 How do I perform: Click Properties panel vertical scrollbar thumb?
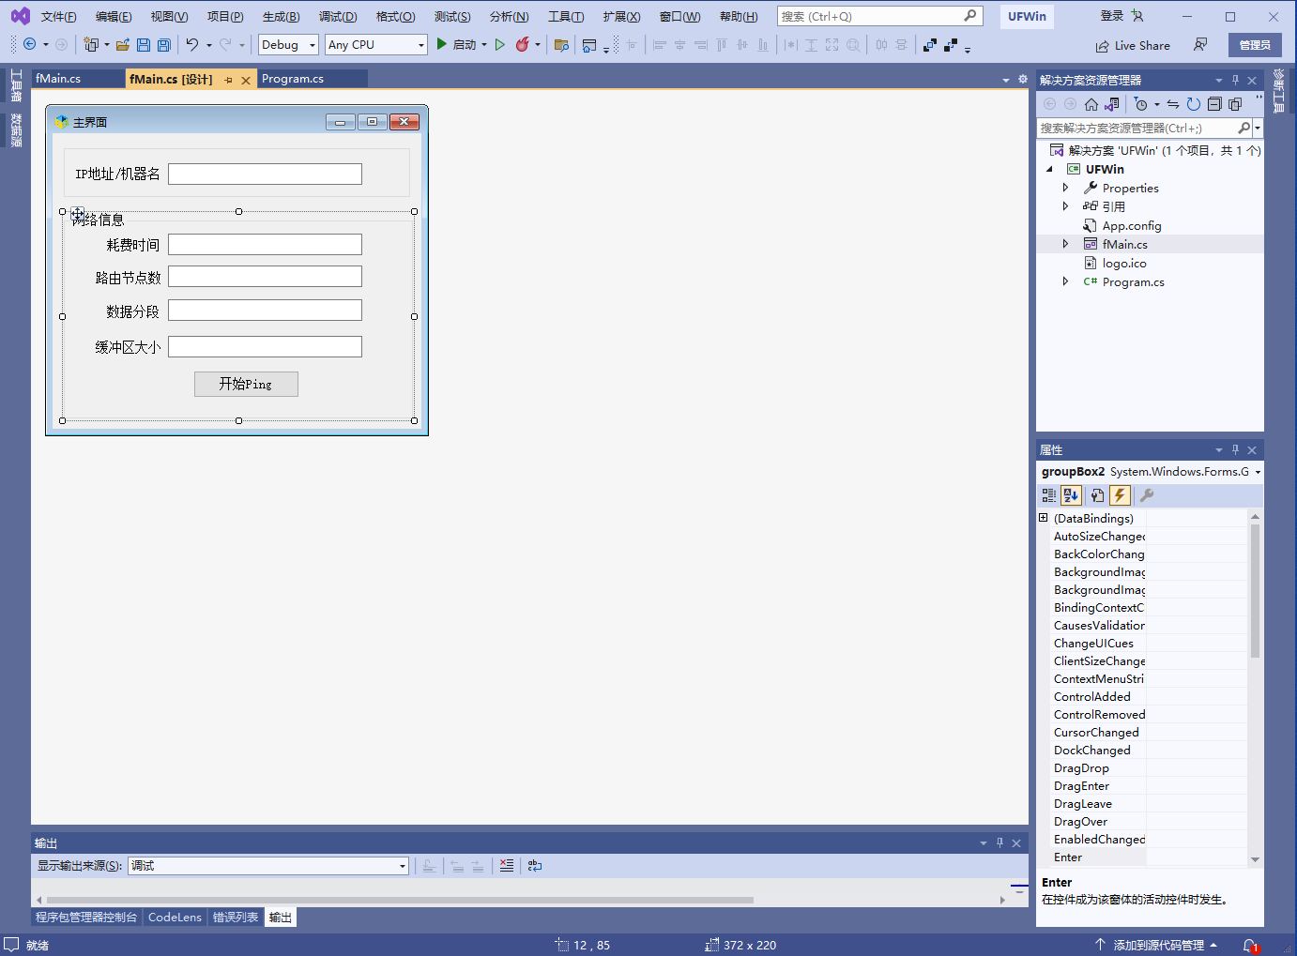click(x=1255, y=591)
